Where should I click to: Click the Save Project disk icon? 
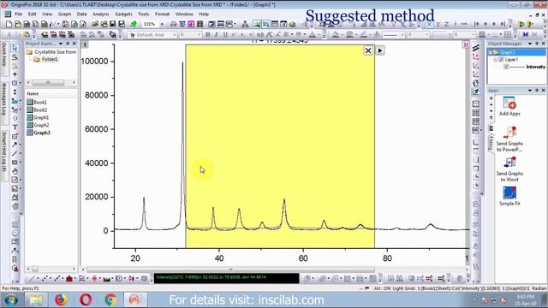(112, 24)
